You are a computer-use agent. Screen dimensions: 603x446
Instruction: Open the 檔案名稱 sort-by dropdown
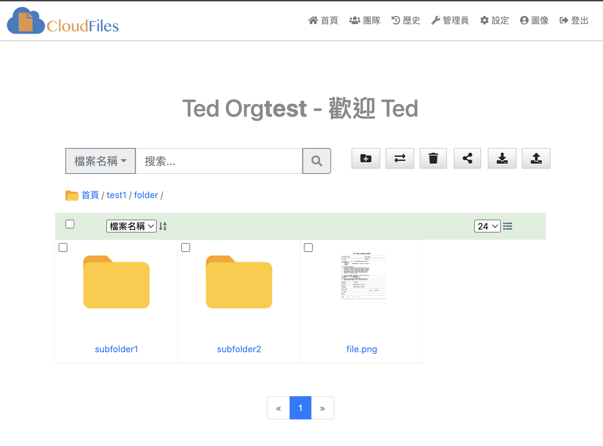[132, 226]
